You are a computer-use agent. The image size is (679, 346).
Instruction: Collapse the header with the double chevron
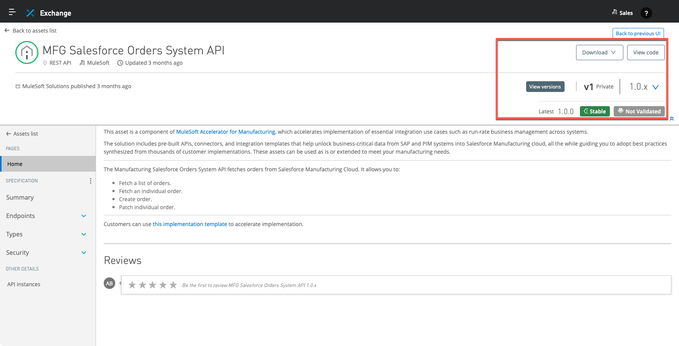[x=672, y=119]
